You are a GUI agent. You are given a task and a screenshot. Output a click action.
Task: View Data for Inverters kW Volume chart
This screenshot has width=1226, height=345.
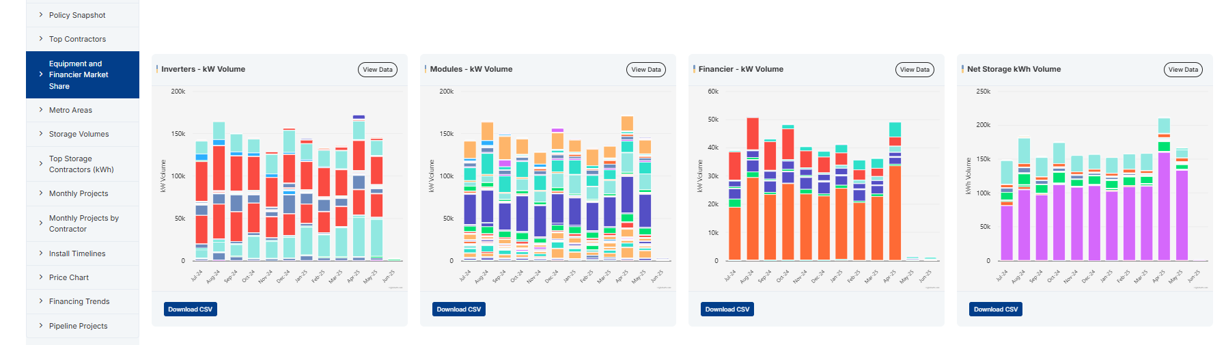click(377, 70)
